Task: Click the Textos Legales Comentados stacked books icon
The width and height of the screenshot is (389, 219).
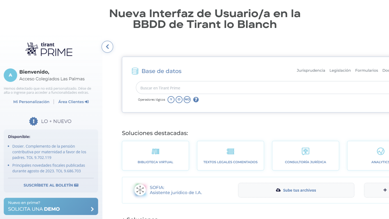Action: [x=230, y=151]
